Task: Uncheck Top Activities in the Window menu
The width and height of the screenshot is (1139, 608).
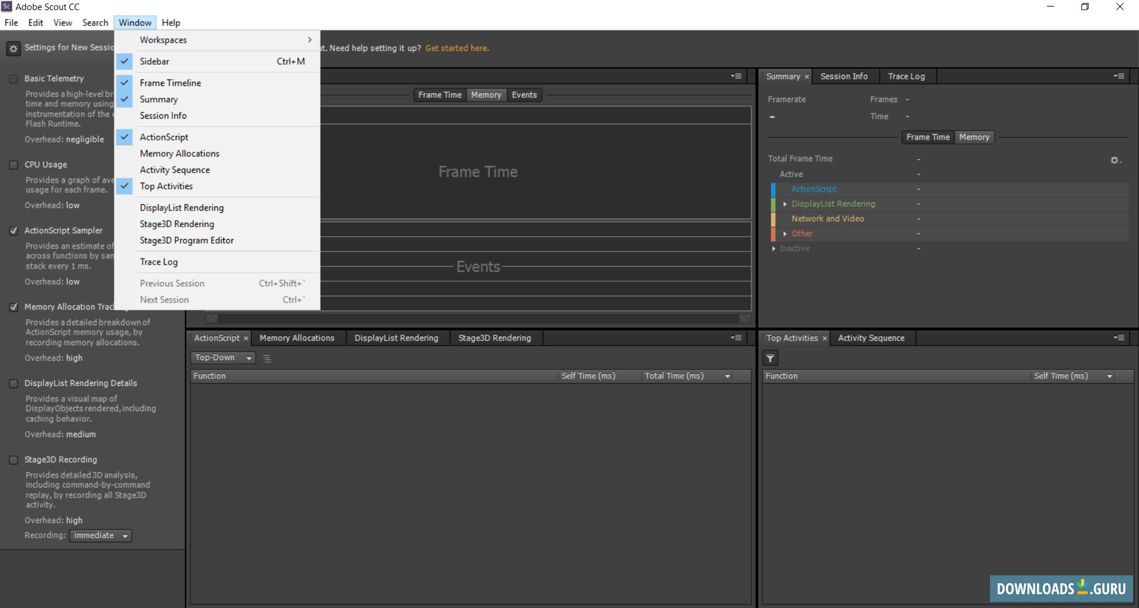Action: 217,186
